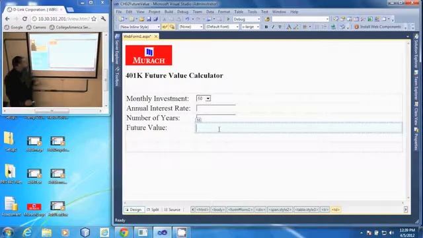The width and height of the screenshot is (423, 238).
Task: Toggle underline formatting in Visual Studio
Action: pyautogui.click(x=280, y=26)
